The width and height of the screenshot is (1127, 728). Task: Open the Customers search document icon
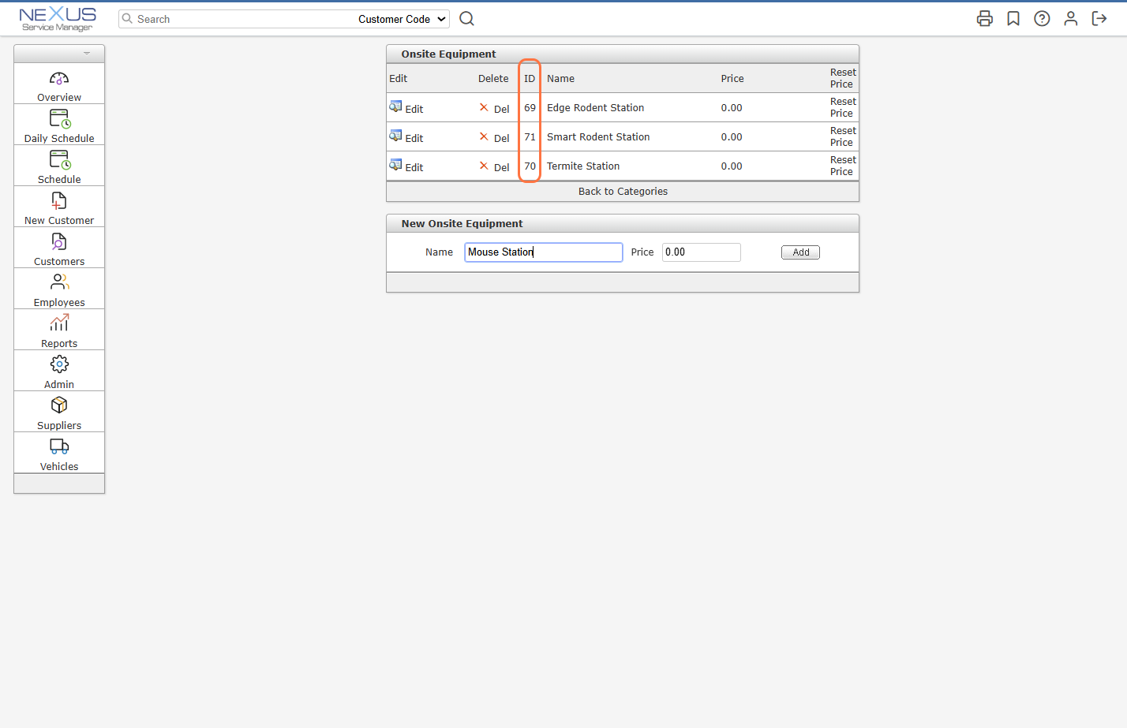tap(59, 242)
